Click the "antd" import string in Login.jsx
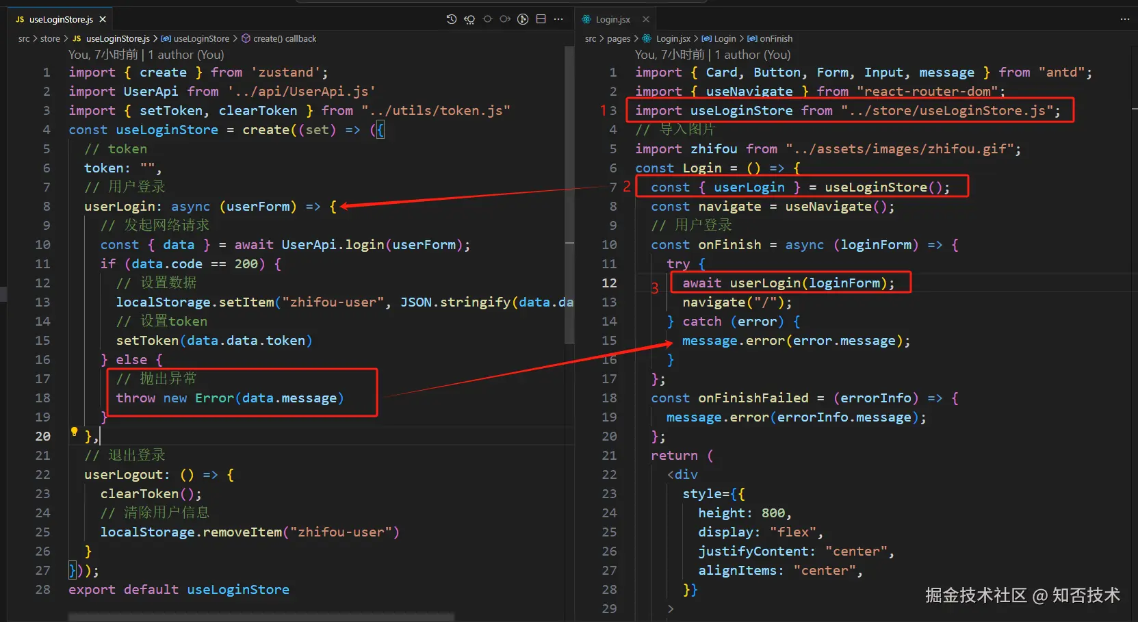This screenshot has width=1138, height=622. 1061,72
